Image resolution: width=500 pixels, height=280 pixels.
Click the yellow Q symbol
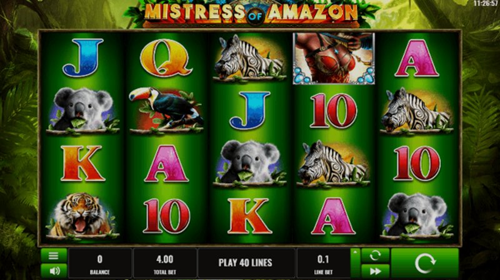pos(166,58)
